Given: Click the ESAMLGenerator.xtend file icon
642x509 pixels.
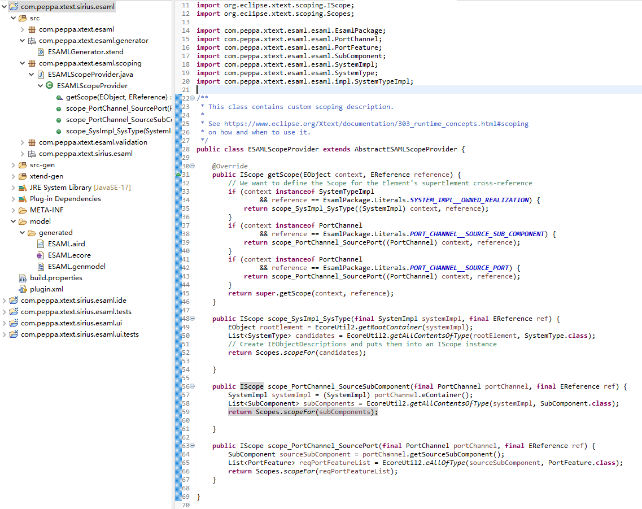Looking at the screenshot, I should pyautogui.click(x=41, y=52).
